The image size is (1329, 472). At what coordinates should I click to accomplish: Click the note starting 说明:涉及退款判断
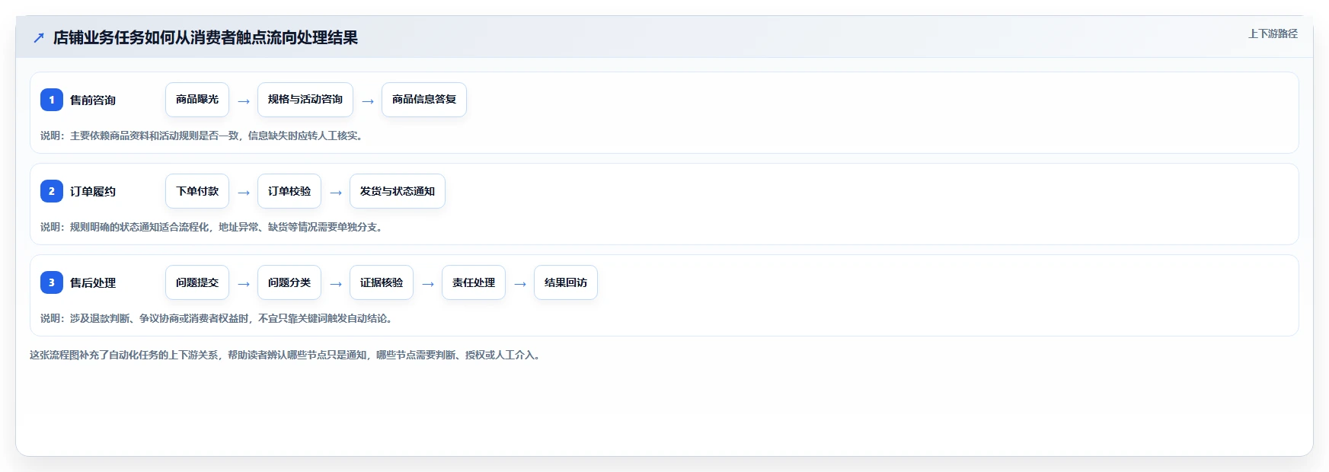pyautogui.click(x=218, y=318)
